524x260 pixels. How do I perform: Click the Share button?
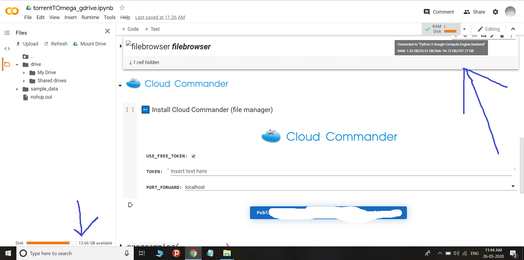tap(474, 12)
